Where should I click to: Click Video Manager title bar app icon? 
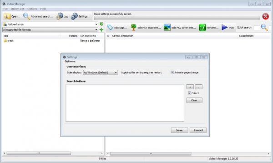click(4, 4)
